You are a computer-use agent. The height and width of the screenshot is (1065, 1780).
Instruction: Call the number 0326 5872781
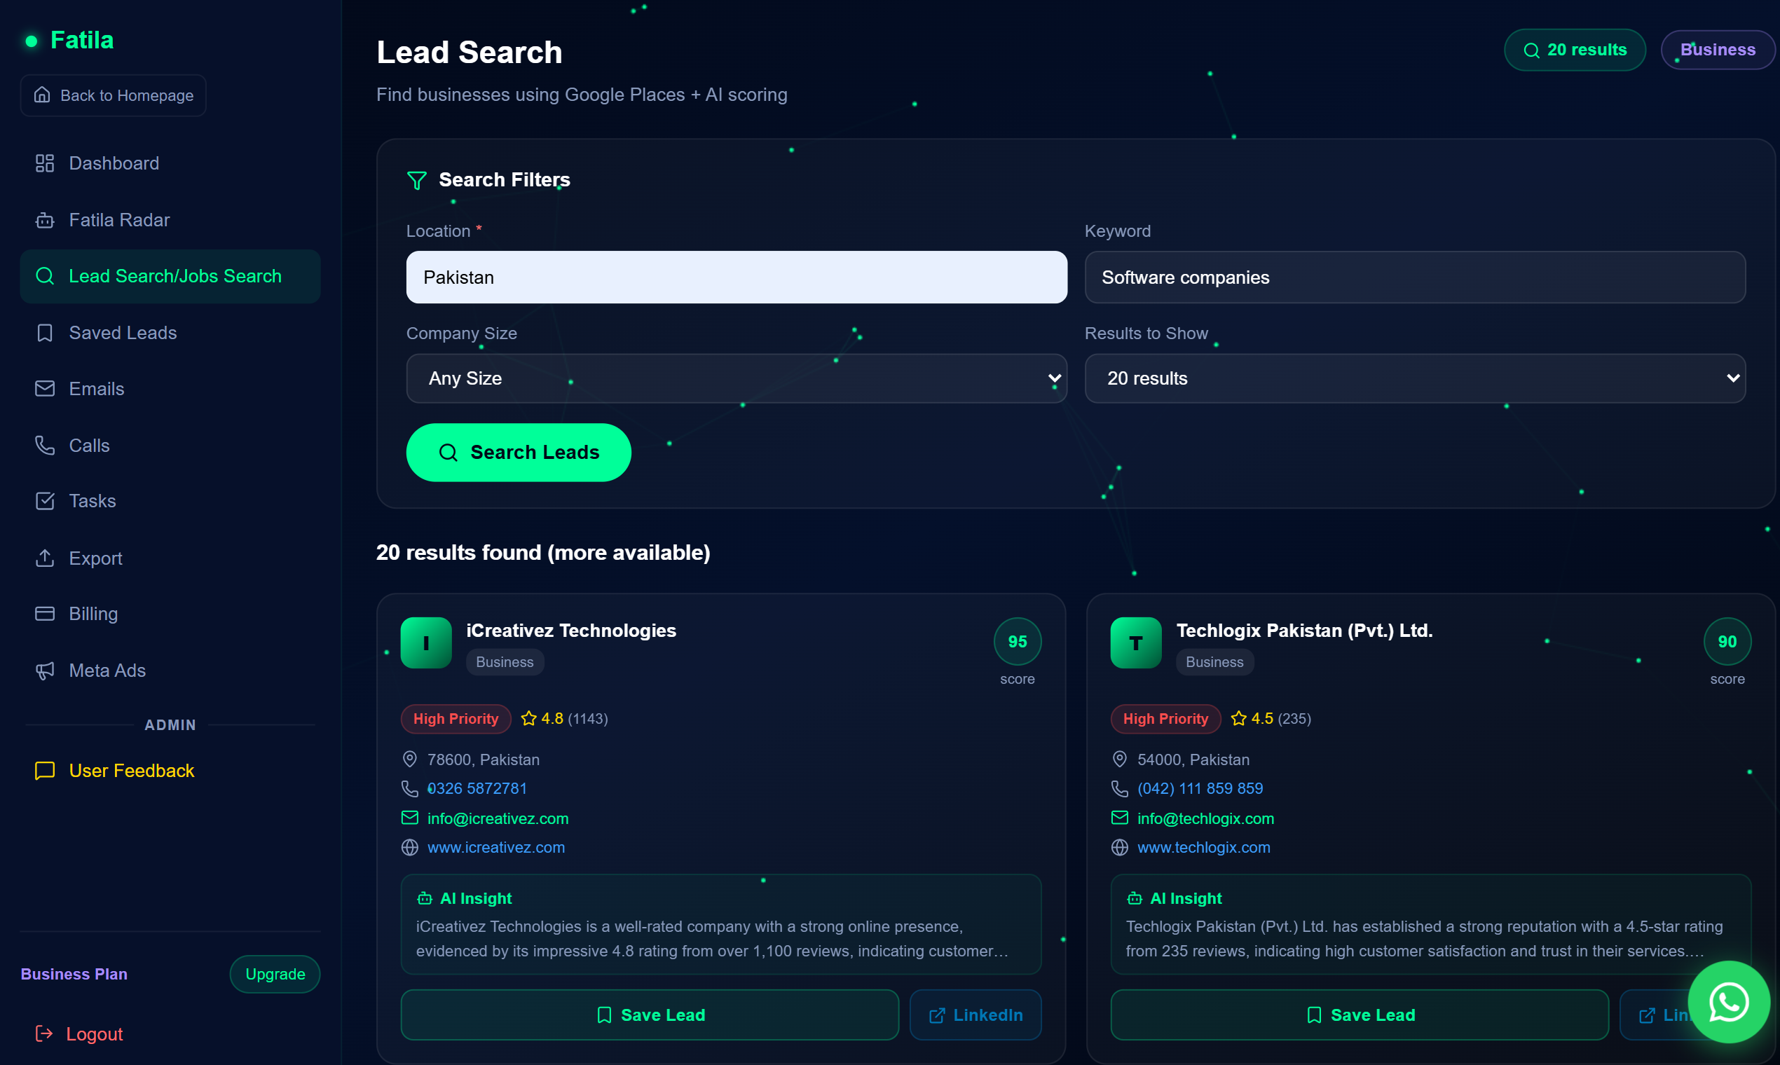tap(477, 789)
